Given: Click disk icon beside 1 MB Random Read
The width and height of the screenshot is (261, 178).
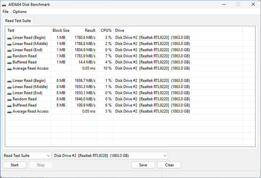Looking at the screenshot, I should click(x=9, y=56).
